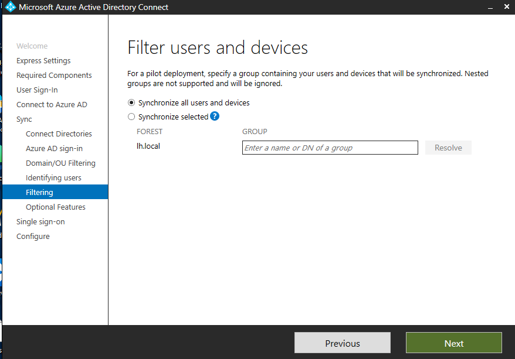Select the User Sign-In step
This screenshot has height=359, width=515.
click(x=37, y=90)
